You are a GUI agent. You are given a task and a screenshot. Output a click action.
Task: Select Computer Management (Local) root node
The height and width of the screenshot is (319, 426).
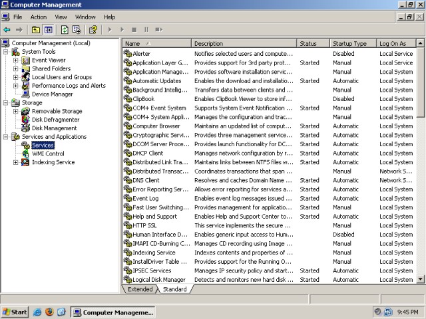coord(51,43)
